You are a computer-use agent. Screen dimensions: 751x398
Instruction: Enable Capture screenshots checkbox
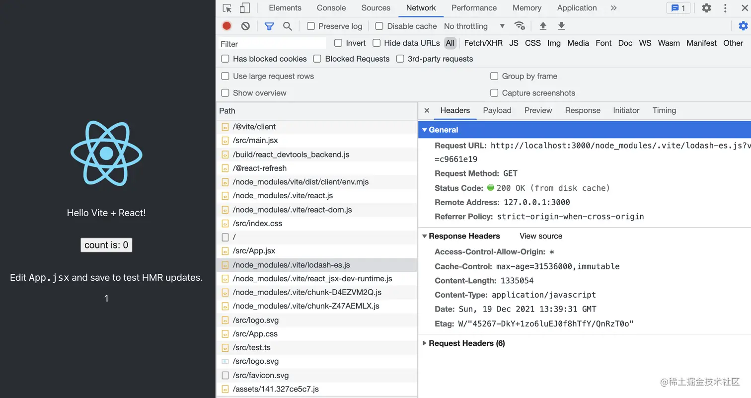(494, 93)
